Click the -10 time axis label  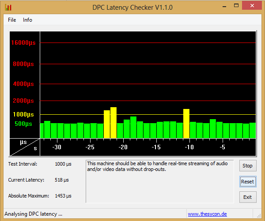(x=189, y=147)
